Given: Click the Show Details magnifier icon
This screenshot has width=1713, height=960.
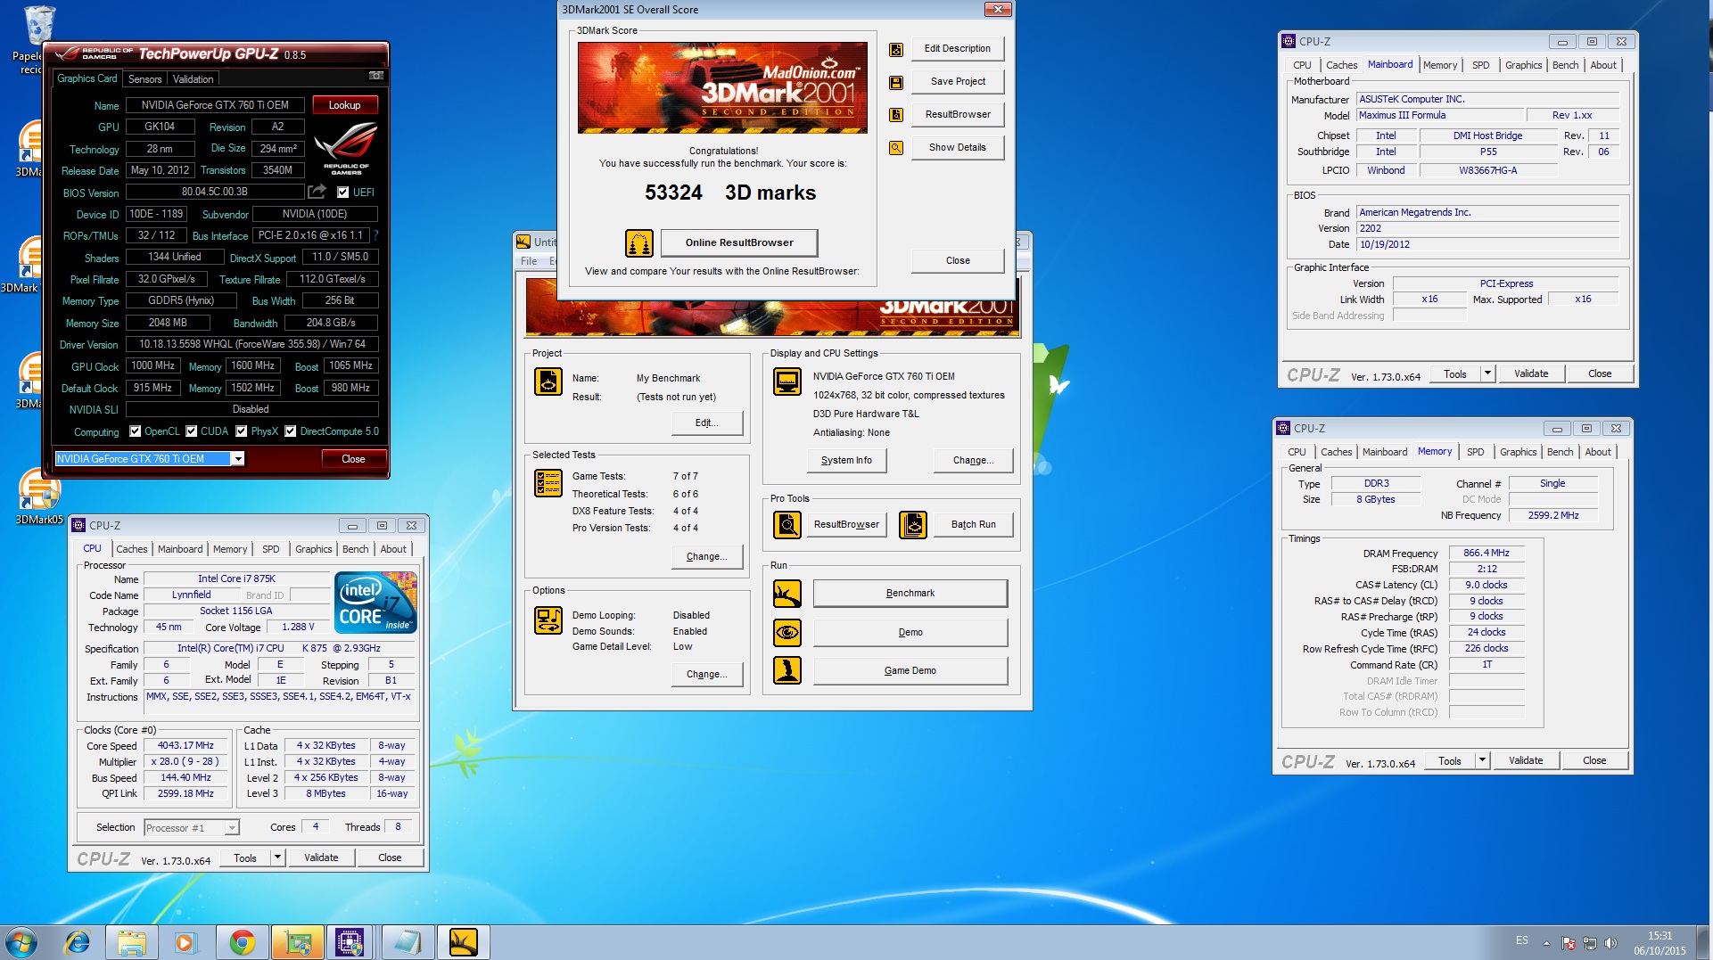Looking at the screenshot, I should (896, 147).
